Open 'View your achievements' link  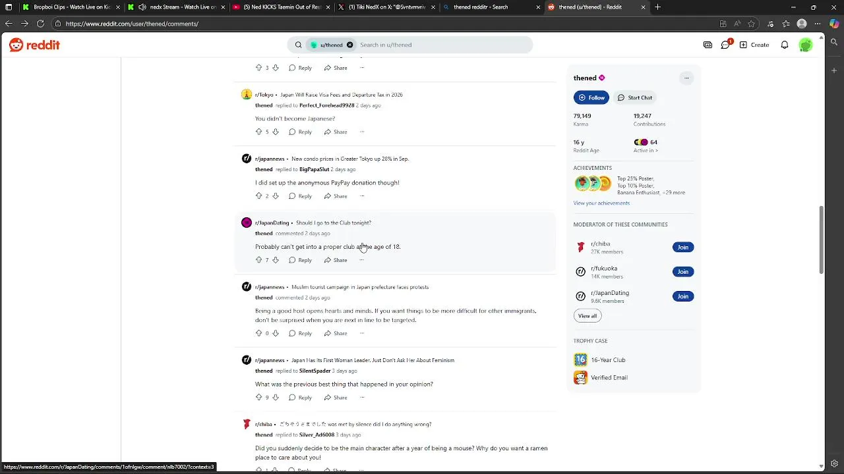601,203
